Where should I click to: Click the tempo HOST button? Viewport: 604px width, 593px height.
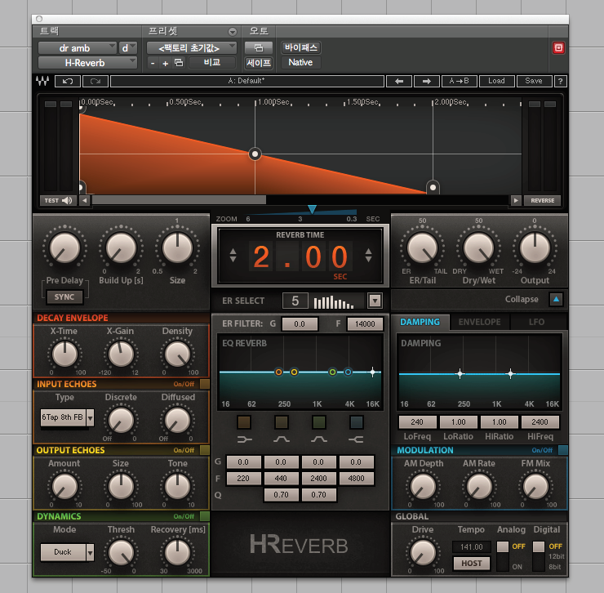point(472,563)
